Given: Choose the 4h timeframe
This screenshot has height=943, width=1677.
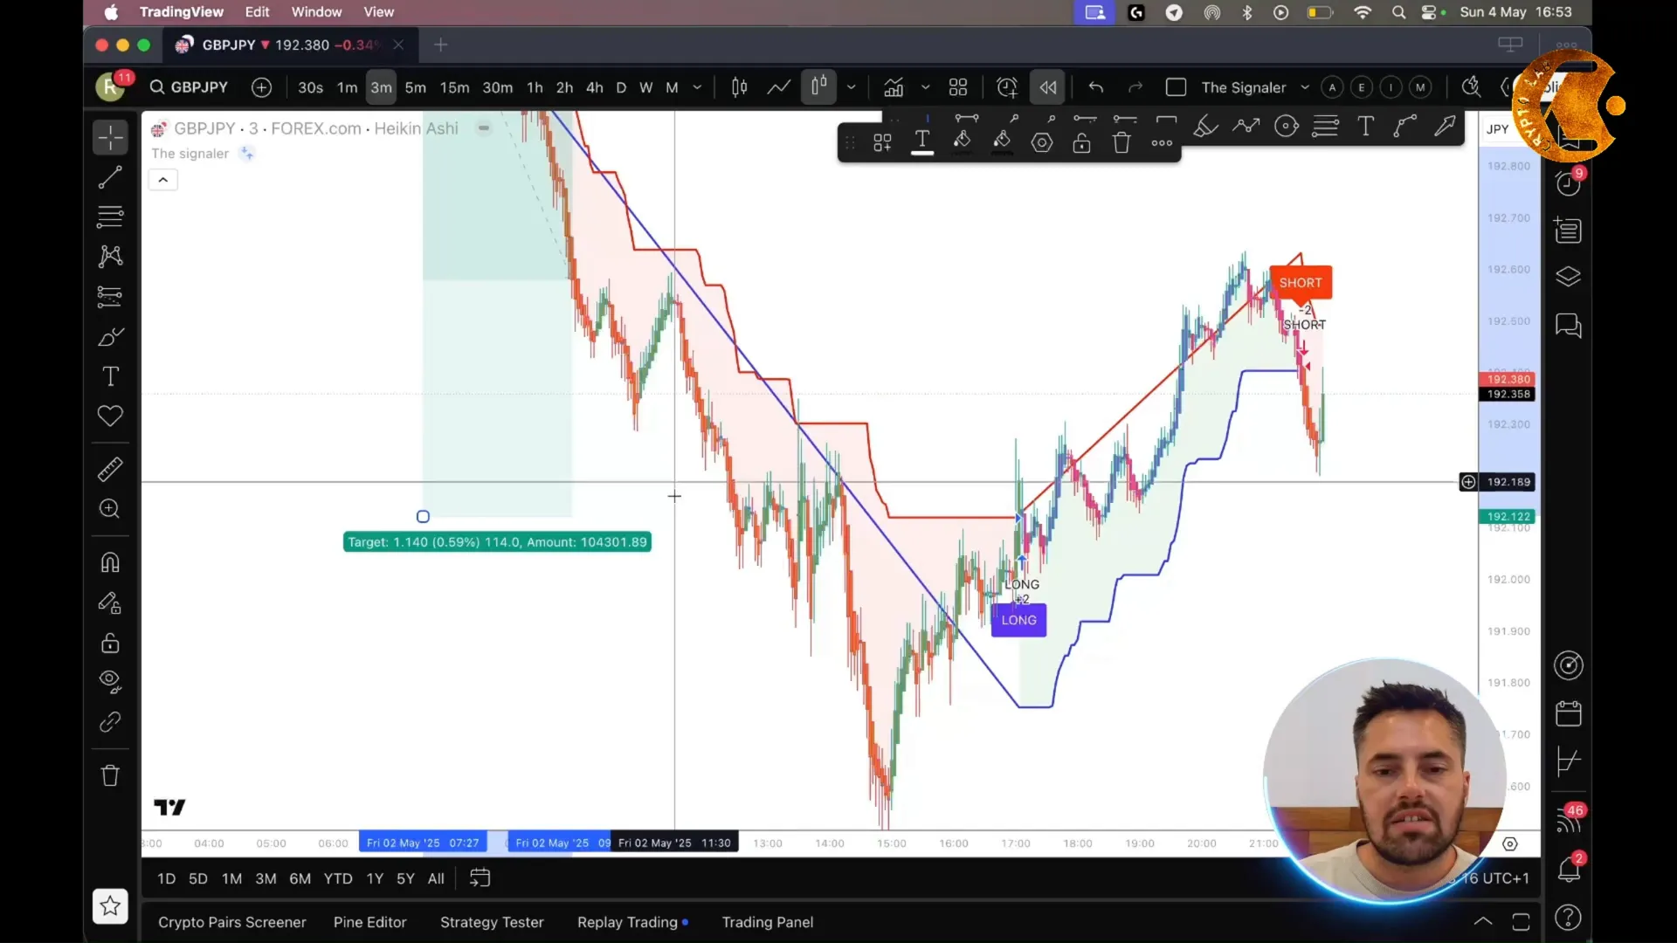Looking at the screenshot, I should 595,87.
